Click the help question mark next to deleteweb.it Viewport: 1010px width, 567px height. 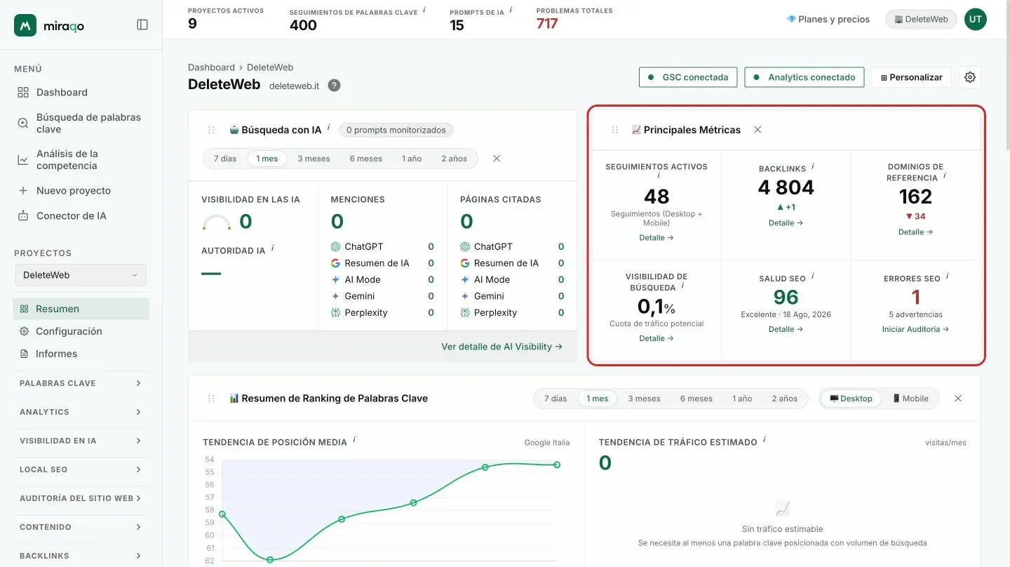click(335, 86)
